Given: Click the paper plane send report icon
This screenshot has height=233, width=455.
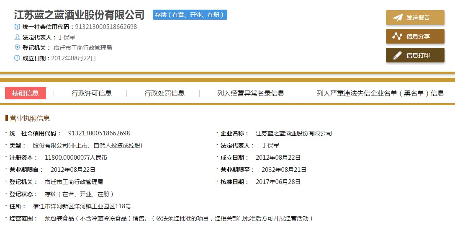Looking at the screenshot, I should pyautogui.click(x=397, y=18).
